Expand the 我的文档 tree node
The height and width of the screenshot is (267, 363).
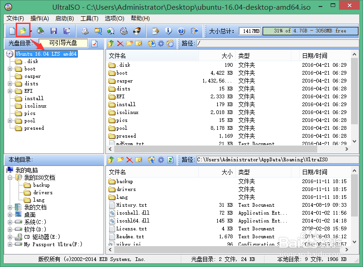point(10,207)
